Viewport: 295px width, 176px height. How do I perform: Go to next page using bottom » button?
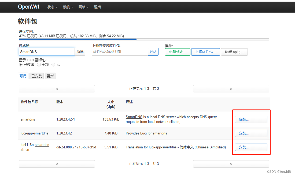(x=231, y=164)
